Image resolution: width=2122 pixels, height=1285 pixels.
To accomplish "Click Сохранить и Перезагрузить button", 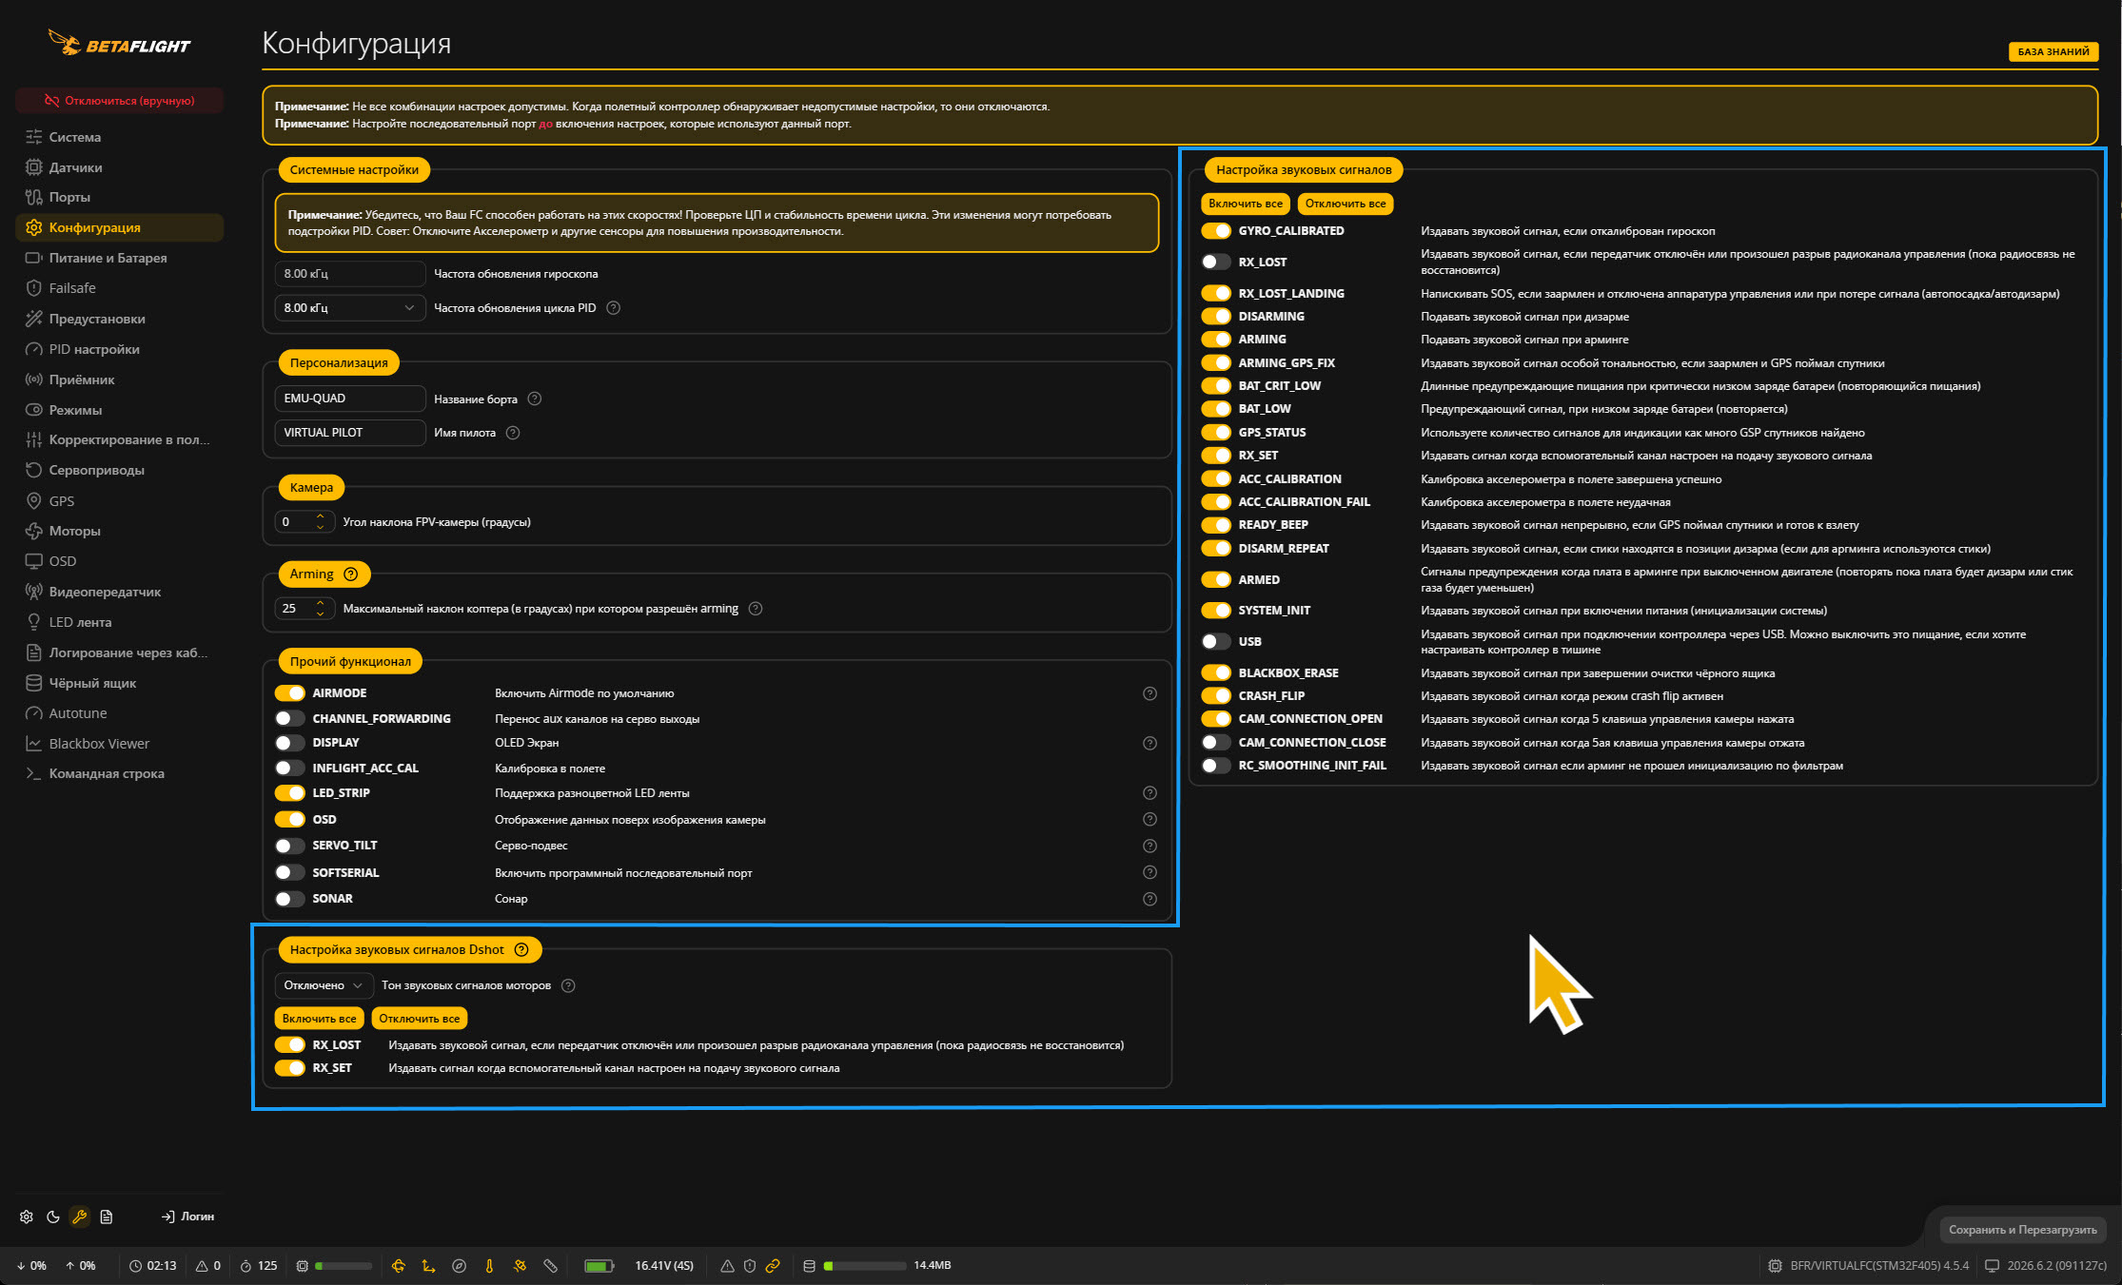I will point(2022,1230).
